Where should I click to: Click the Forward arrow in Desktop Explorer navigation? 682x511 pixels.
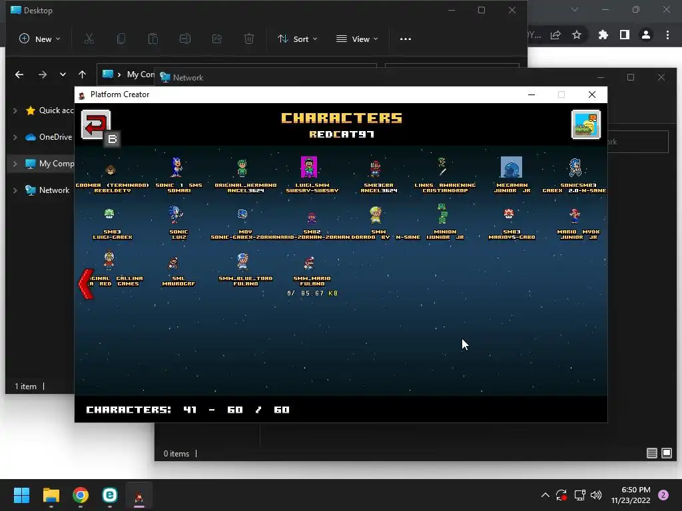[42, 75]
